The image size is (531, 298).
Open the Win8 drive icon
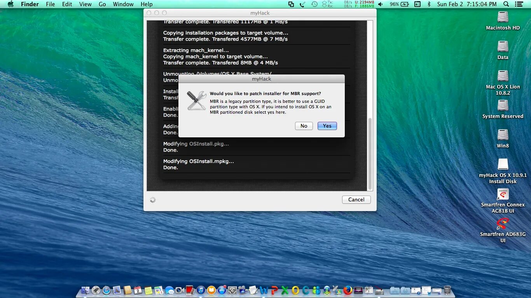tap(503, 139)
